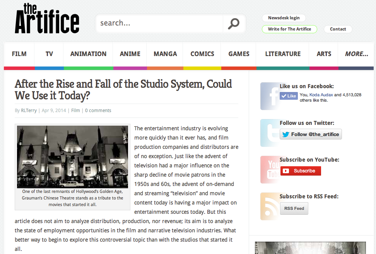Click author name RLTerry
Image resolution: width=376 pixels, height=254 pixels.
tap(29, 111)
